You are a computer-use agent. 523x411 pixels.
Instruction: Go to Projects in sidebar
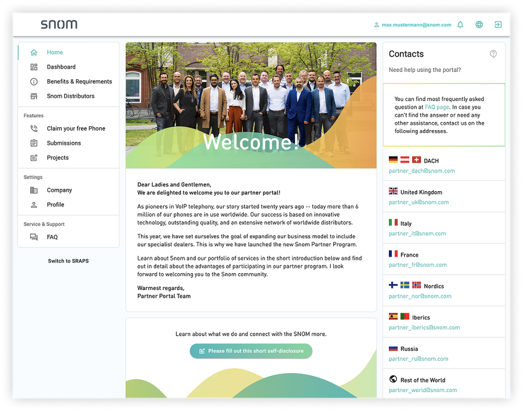tap(57, 158)
